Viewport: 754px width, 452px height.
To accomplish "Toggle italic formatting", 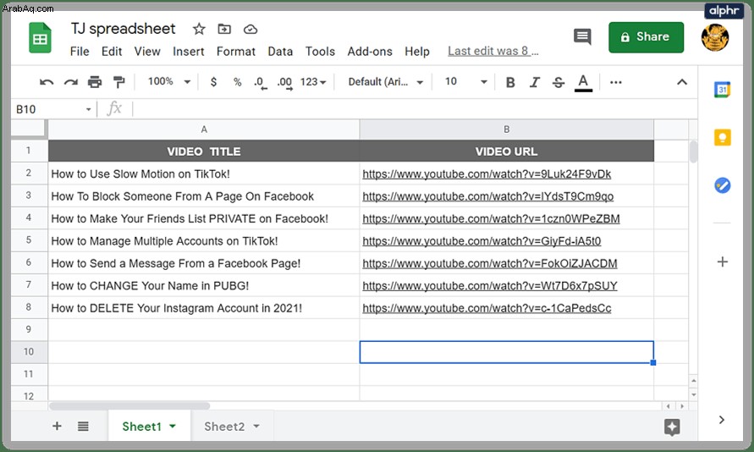I will point(534,83).
